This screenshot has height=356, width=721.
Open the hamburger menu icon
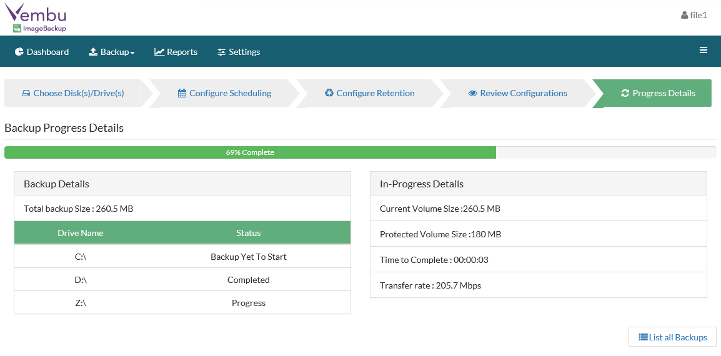pos(704,51)
